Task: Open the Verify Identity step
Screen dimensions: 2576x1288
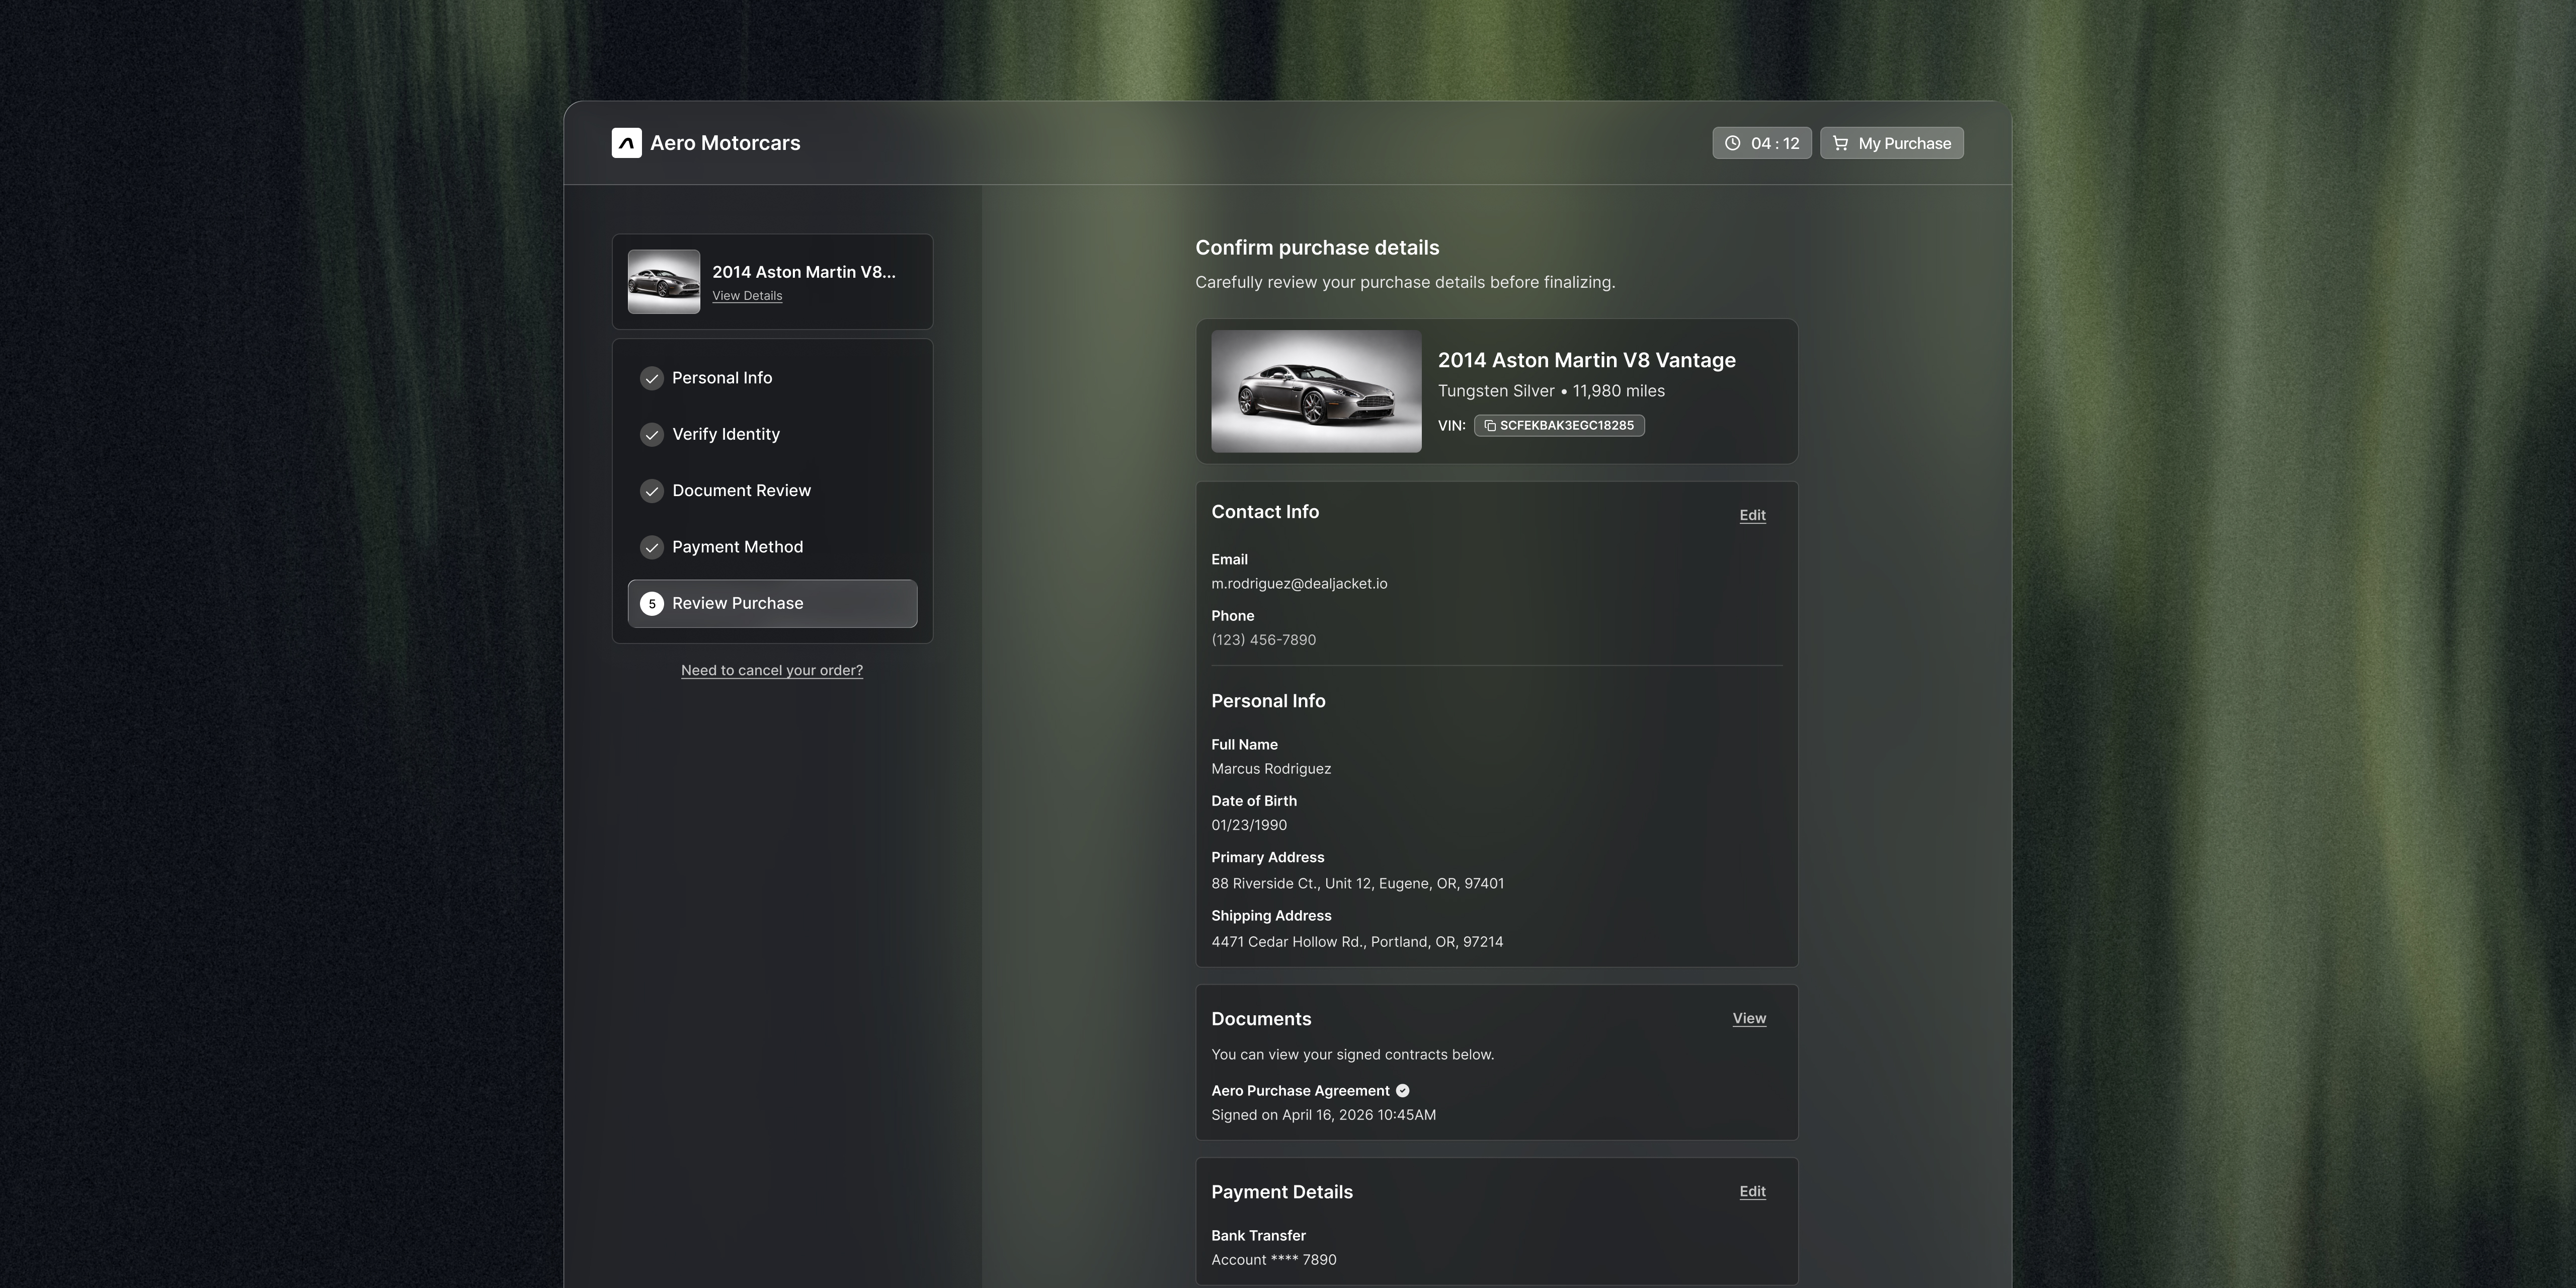Action: click(x=772, y=435)
